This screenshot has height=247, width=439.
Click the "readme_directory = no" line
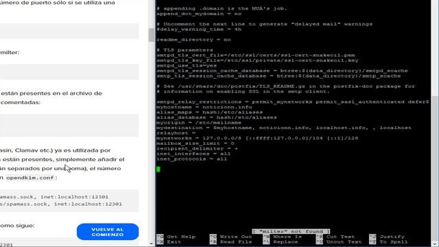[193, 40]
